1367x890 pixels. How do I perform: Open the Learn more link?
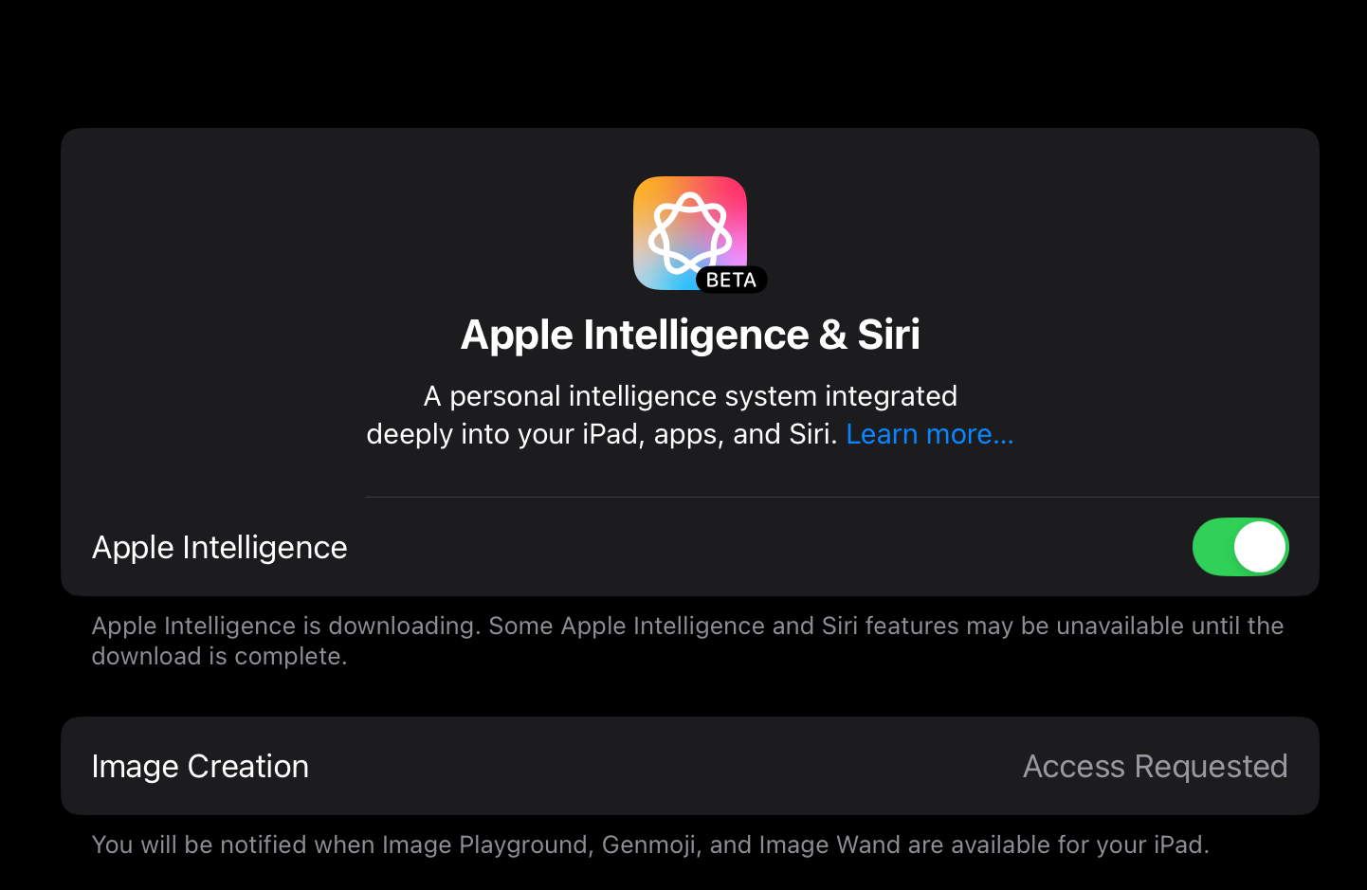tap(929, 434)
